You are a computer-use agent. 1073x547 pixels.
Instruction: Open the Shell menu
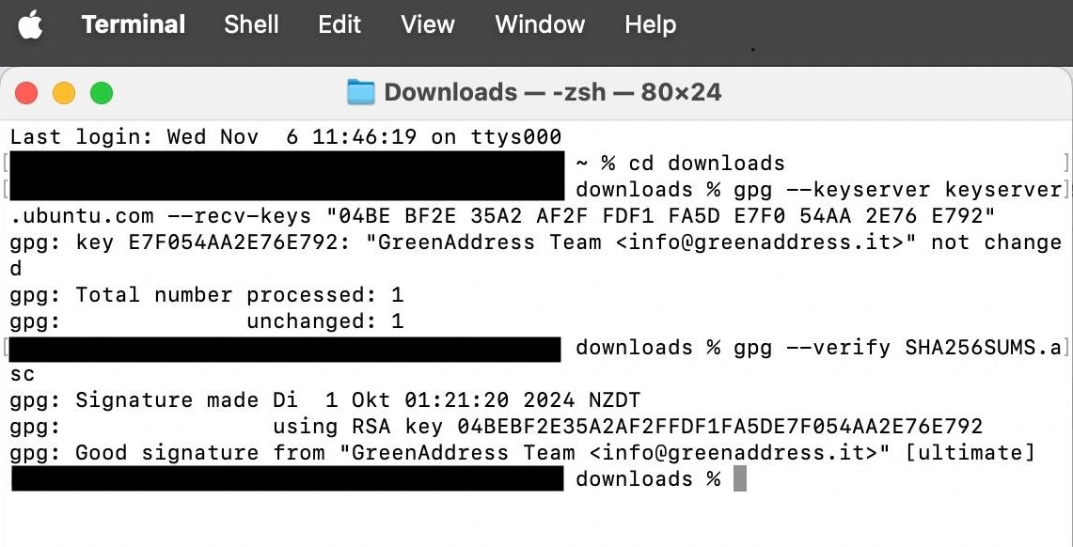pyautogui.click(x=251, y=24)
